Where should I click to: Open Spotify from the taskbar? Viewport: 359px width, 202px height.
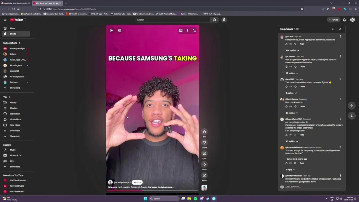(195, 199)
